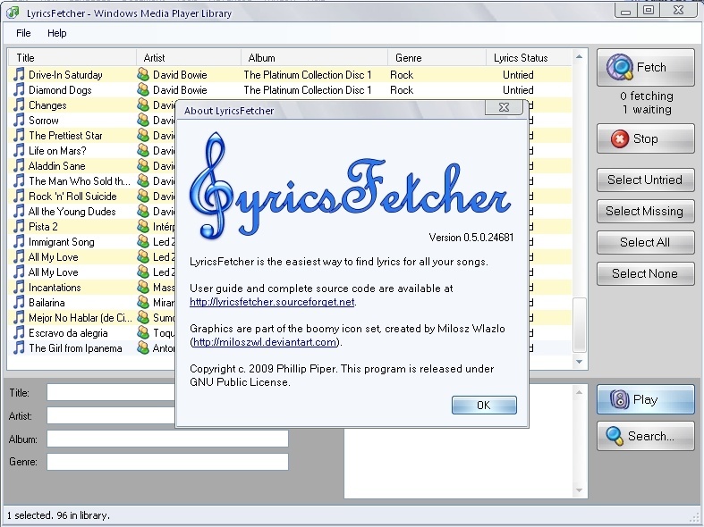Click Select Untried button
Viewport: 704px width, 527px height.
pos(645,180)
